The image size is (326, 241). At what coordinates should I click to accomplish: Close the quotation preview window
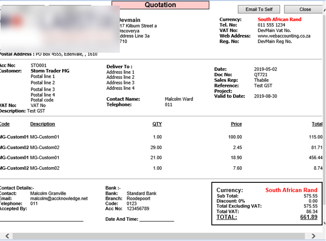(304, 9)
